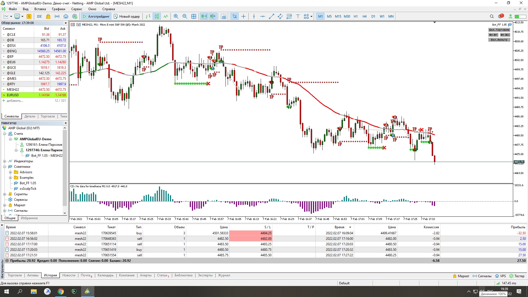
Task: Toggle the Алготрейдинг button
Action: (x=97, y=16)
